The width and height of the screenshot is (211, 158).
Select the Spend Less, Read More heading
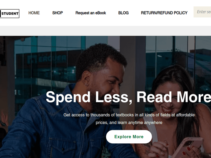pos(128,97)
